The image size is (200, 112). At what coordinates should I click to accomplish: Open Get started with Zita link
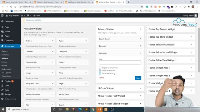pos(33,20)
